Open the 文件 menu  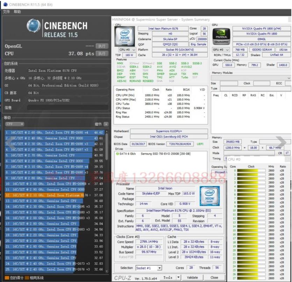click(6, 12)
